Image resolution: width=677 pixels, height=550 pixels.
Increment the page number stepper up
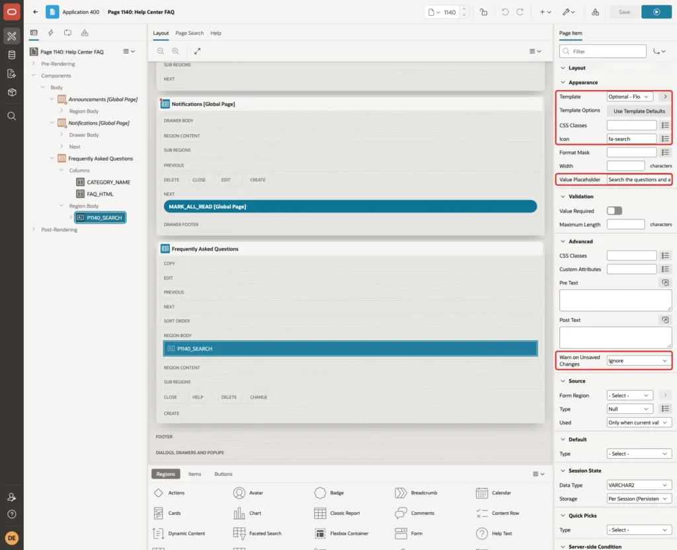click(x=463, y=9)
